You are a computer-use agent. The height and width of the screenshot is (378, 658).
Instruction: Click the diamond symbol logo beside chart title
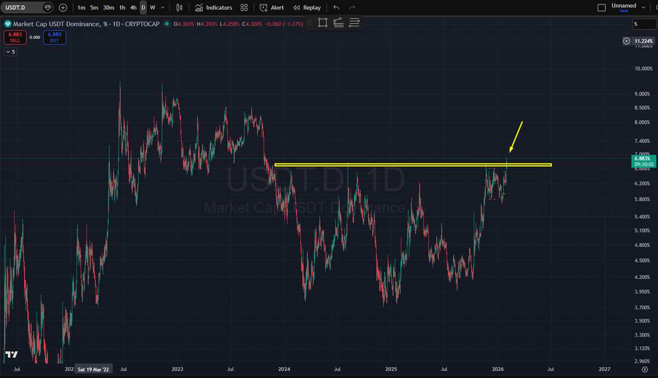coord(8,24)
